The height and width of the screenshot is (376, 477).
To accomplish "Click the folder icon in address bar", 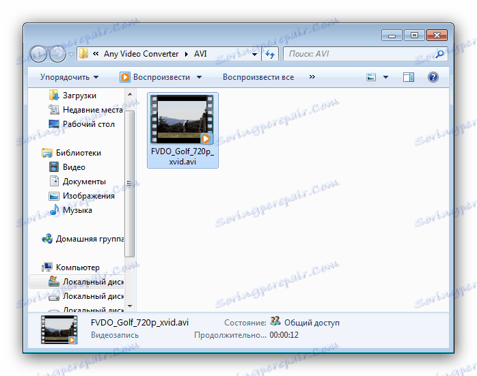I will (x=83, y=54).
